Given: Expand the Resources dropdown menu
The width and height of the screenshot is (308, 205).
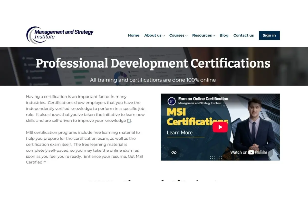Looking at the screenshot, I should coord(204,35).
